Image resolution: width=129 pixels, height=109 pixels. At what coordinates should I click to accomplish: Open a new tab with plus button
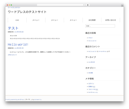point(122,6)
